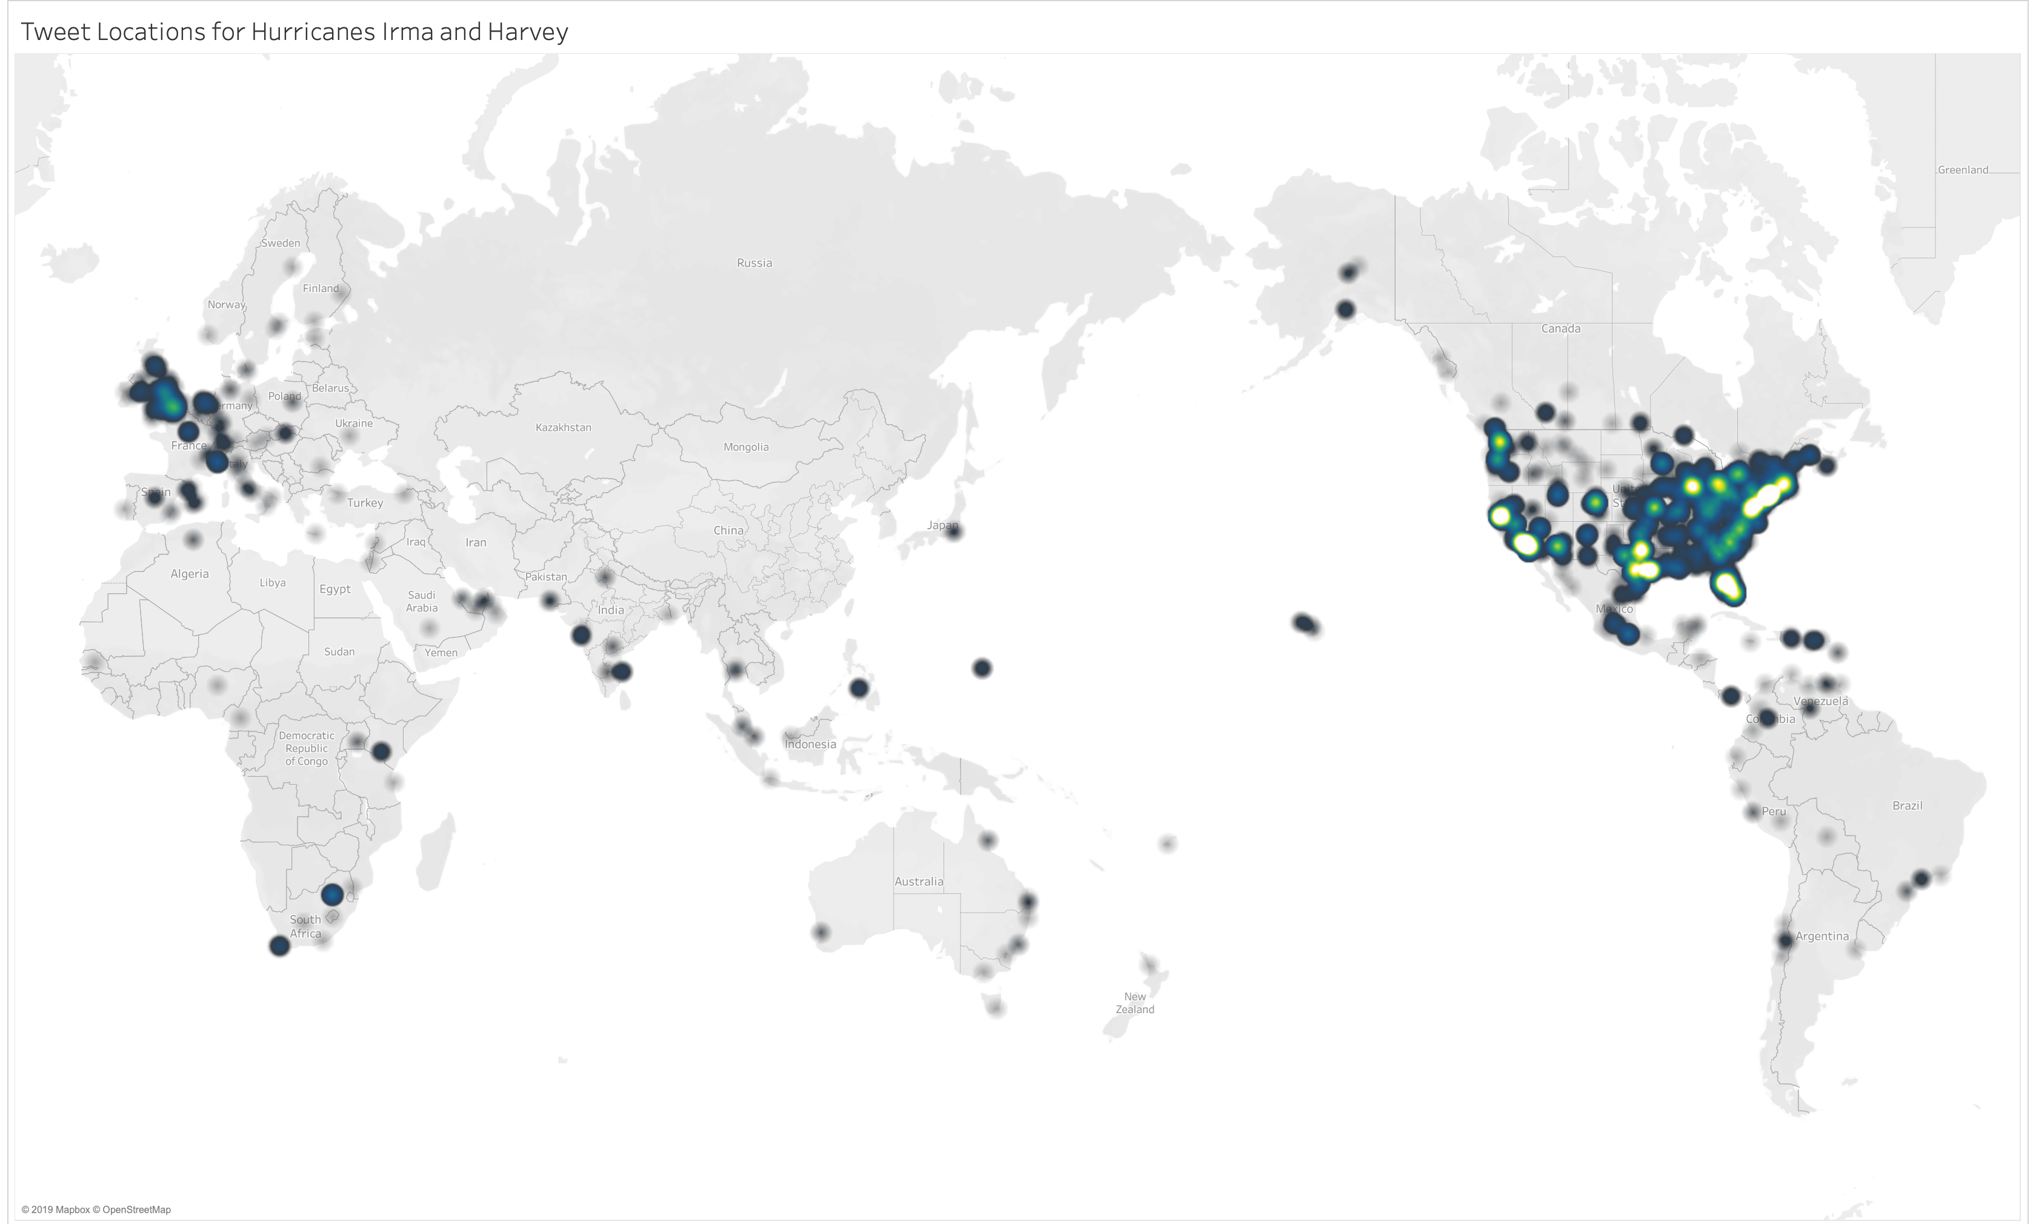Click the chart title text
2036x1224 pixels.
(x=293, y=32)
